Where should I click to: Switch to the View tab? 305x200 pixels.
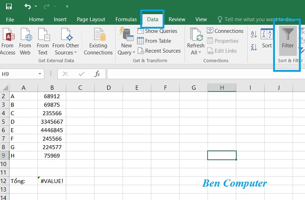pyautogui.click(x=201, y=19)
